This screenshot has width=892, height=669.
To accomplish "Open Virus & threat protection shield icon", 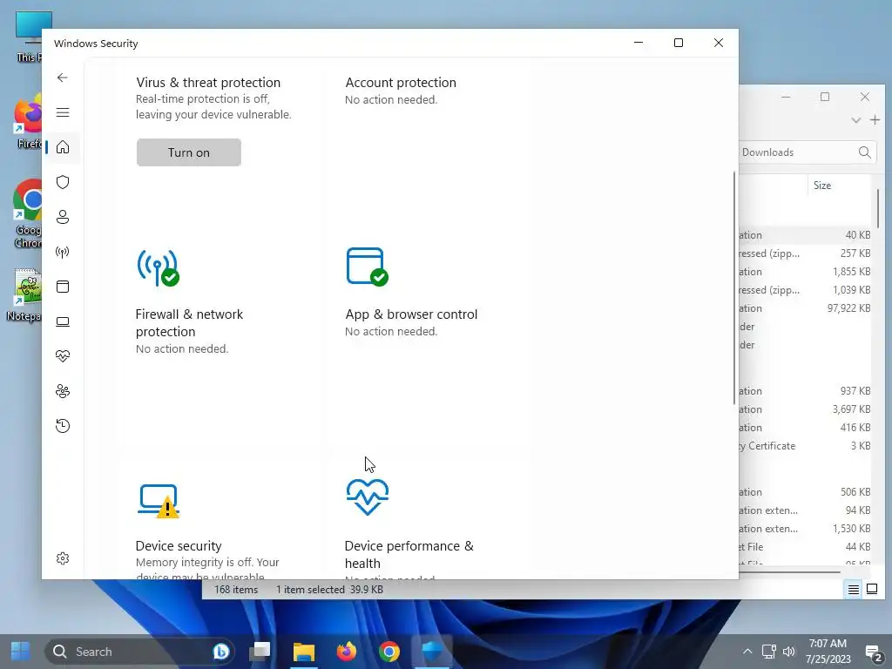I will [63, 182].
